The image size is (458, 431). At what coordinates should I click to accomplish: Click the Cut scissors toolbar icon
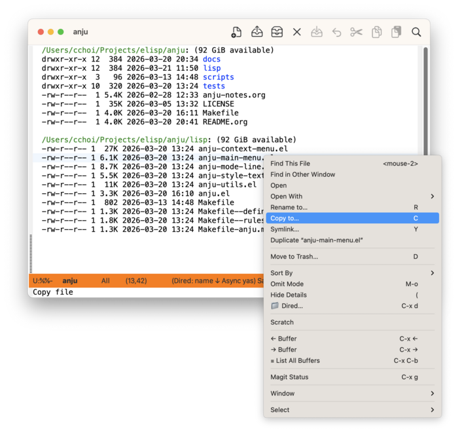click(x=356, y=32)
